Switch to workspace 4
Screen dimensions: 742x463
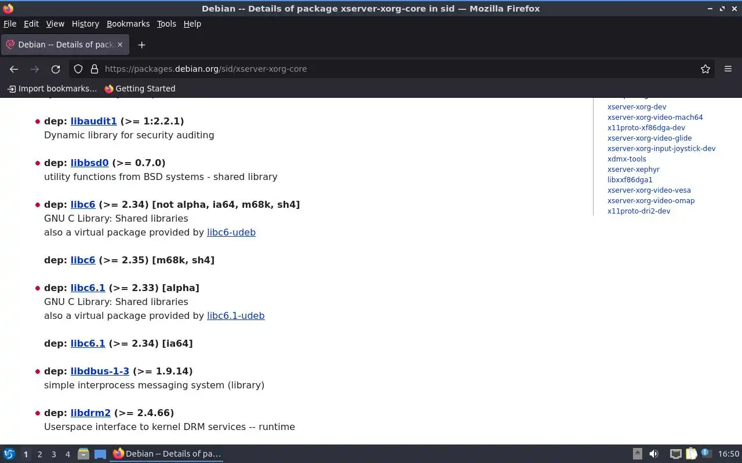pos(67,454)
